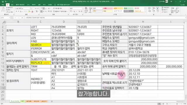Open the Formulas ribbon tab

pyautogui.click(x=28, y=5)
